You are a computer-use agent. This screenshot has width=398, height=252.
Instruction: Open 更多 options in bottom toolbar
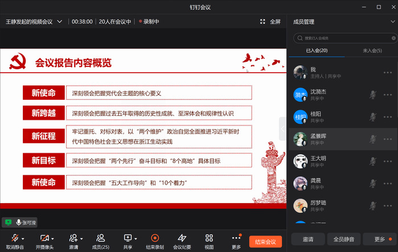[236, 238]
